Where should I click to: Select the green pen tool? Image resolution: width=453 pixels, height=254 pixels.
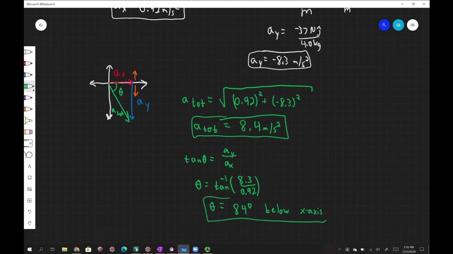click(x=29, y=86)
